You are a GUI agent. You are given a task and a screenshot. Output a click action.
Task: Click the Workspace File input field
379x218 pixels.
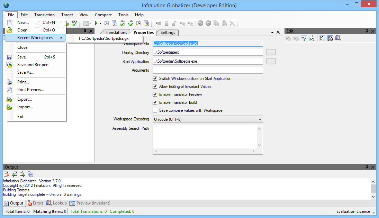coord(208,43)
